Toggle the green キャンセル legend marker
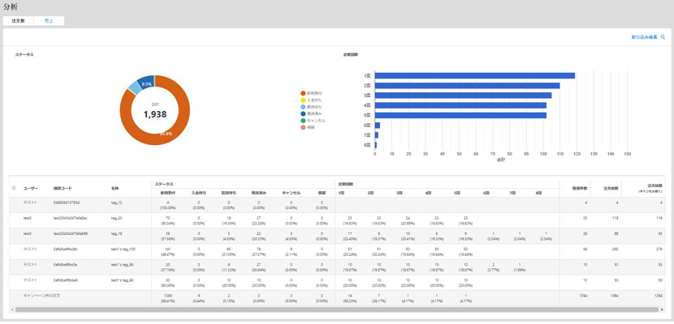Viewport: 674px width, 324px height. click(x=302, y=121)
